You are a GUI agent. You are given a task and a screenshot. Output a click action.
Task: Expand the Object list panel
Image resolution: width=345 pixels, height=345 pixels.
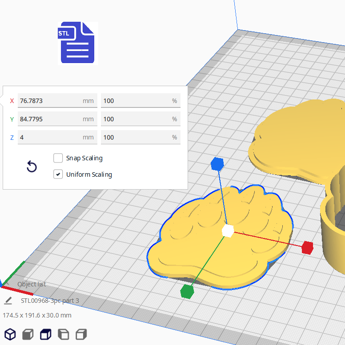coord(31,284)
